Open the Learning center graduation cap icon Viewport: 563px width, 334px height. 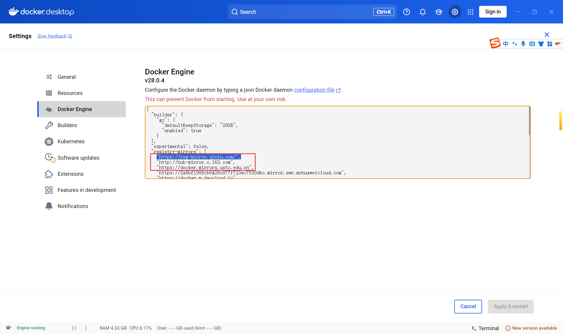439,12
